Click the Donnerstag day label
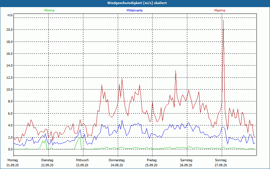This screenshot has height=169, width=270. point(116,160)
